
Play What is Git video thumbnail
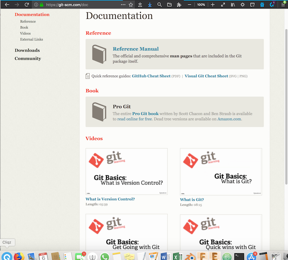point(221,172)
